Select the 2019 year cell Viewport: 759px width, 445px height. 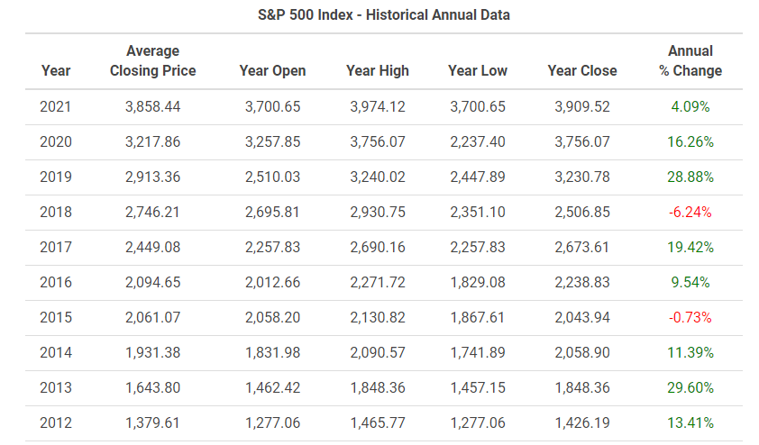56,177
